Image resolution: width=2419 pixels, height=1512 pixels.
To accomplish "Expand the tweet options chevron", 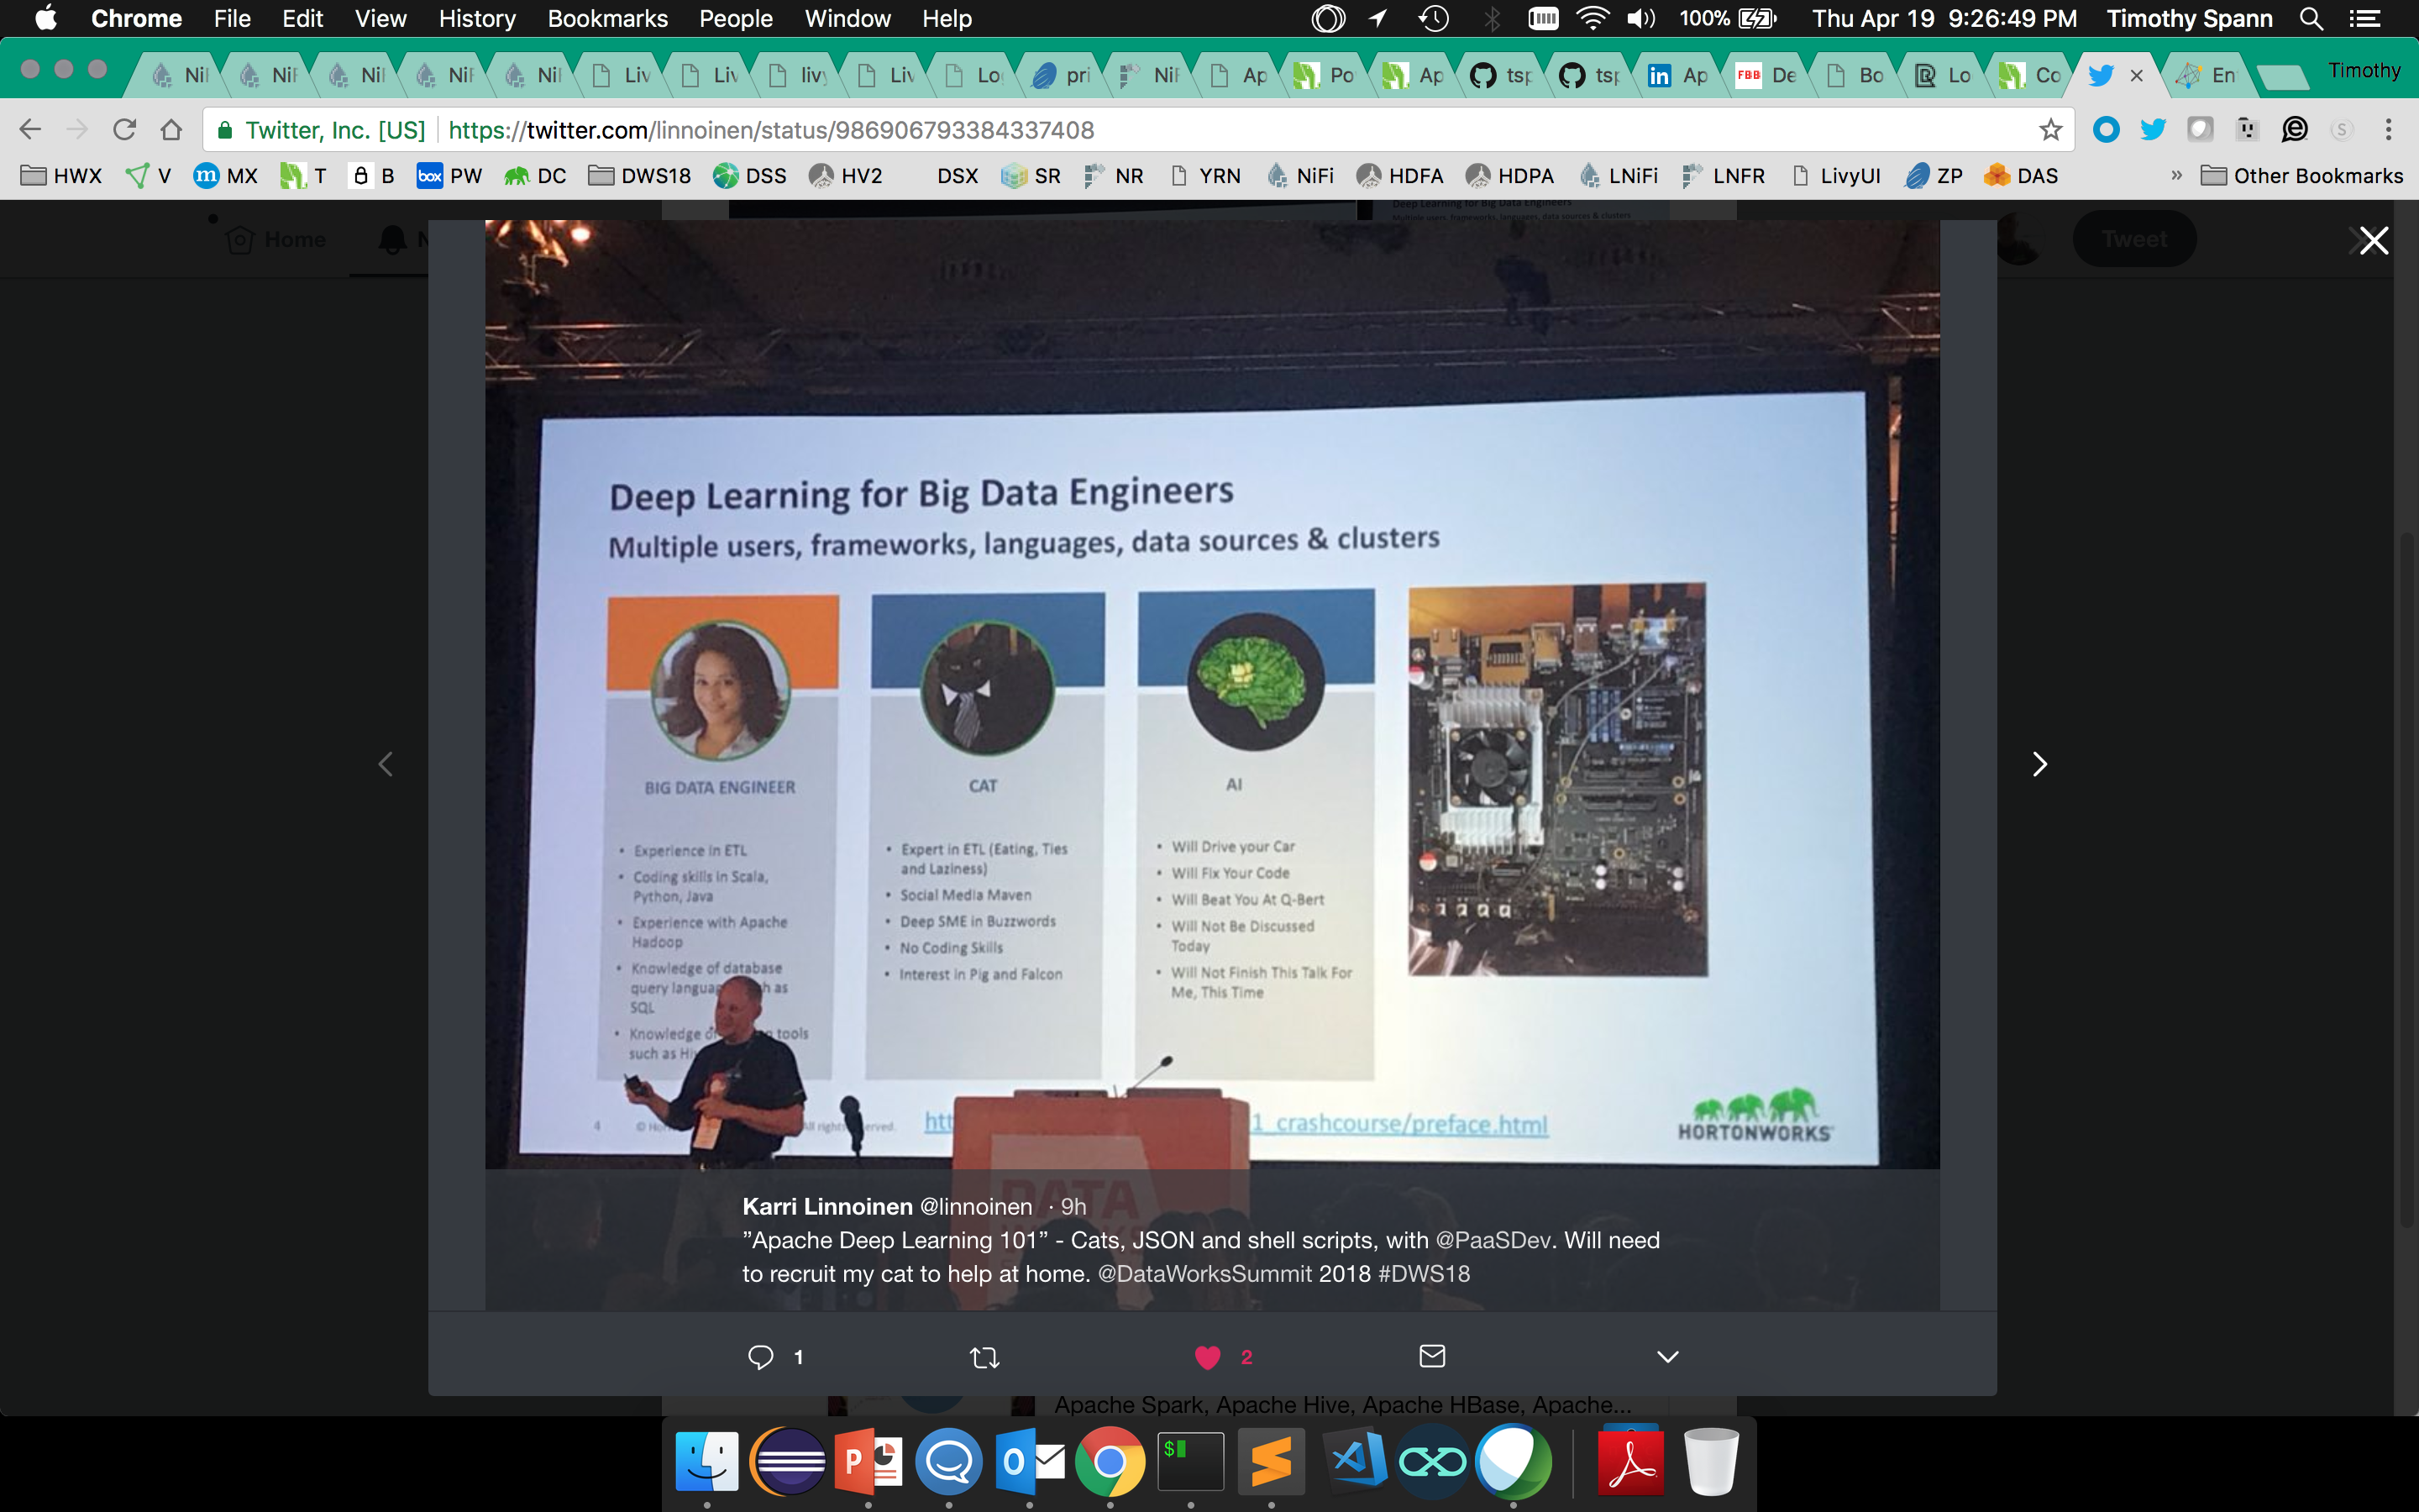I will tap(1667, 1357).
